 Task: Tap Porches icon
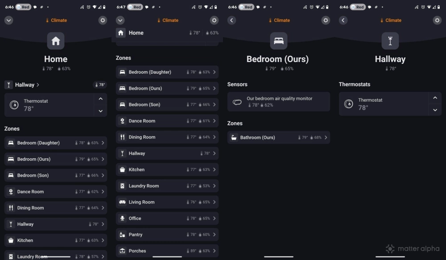point(122,251)
